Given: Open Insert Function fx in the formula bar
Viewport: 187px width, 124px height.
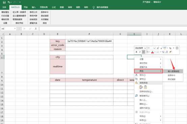Looking at the screenshot, I should [x=36, y=29].
